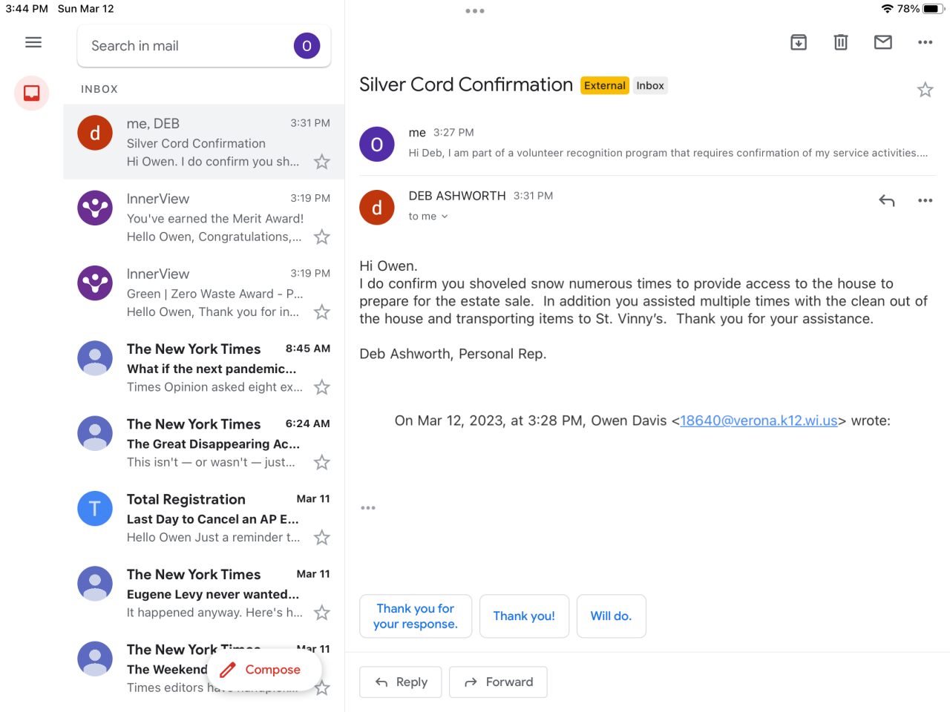Click the Compose button
The width and height of the screenshot is (950, 712).
point(264,669)
